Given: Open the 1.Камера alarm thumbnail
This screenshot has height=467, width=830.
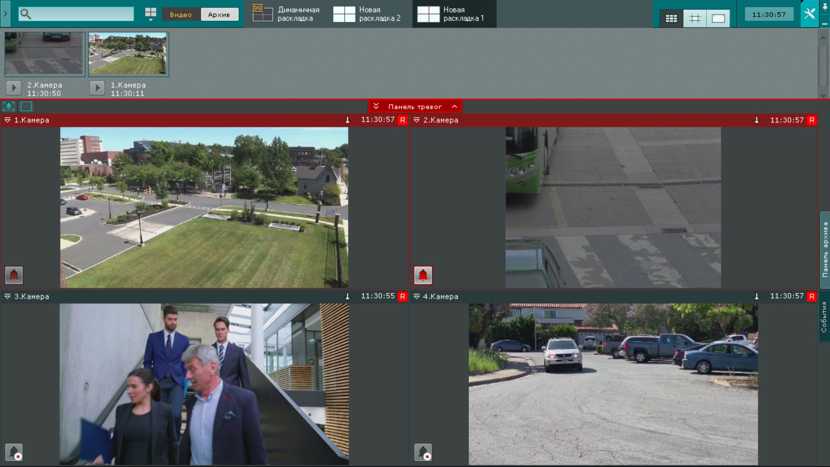Looking at the screenshot, I should tap(128, 54).
